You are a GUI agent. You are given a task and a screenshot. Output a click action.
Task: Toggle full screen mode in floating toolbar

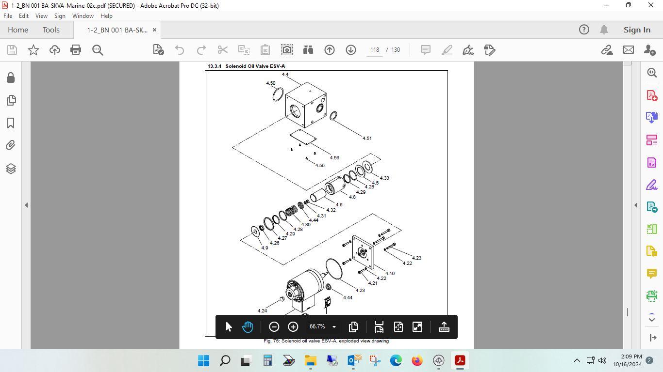click(417, 327)
